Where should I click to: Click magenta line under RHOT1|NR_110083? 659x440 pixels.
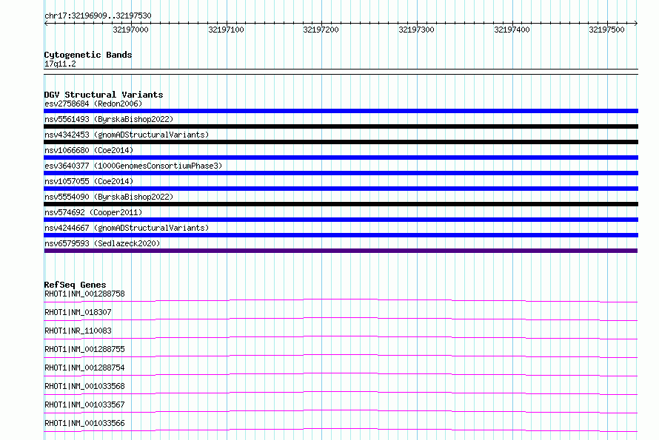point(341,337)
